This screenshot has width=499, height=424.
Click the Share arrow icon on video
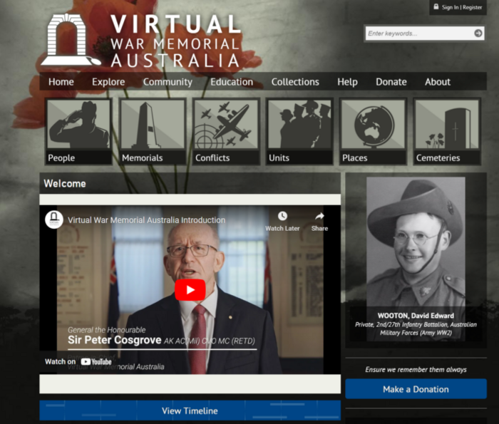(319, 217)
